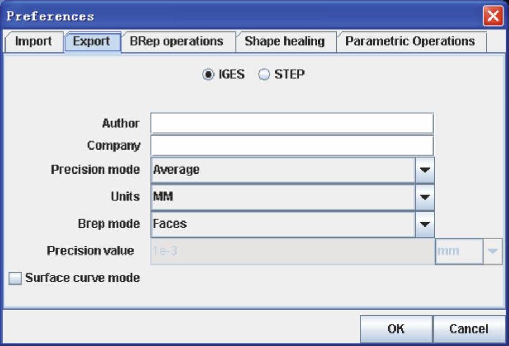Close the Preferences dialog with the red X

[493, 17]
